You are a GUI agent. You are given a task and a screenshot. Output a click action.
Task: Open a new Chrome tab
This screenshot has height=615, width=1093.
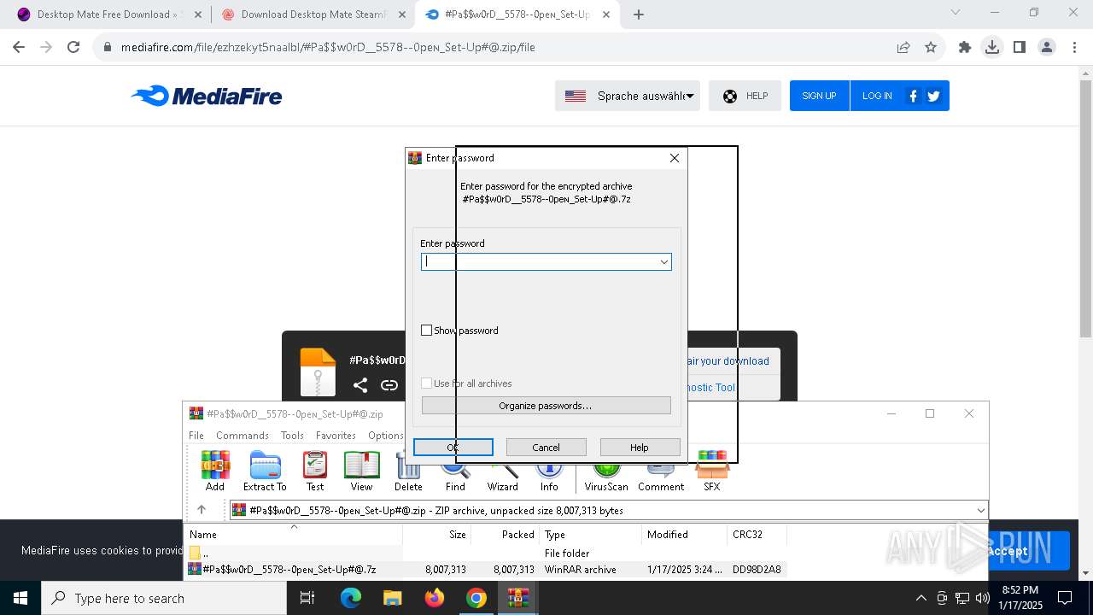pos(639,15)
